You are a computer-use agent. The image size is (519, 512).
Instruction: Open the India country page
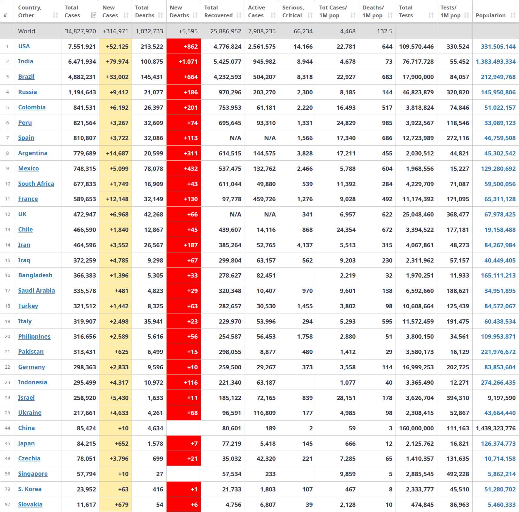click(25, 61)
